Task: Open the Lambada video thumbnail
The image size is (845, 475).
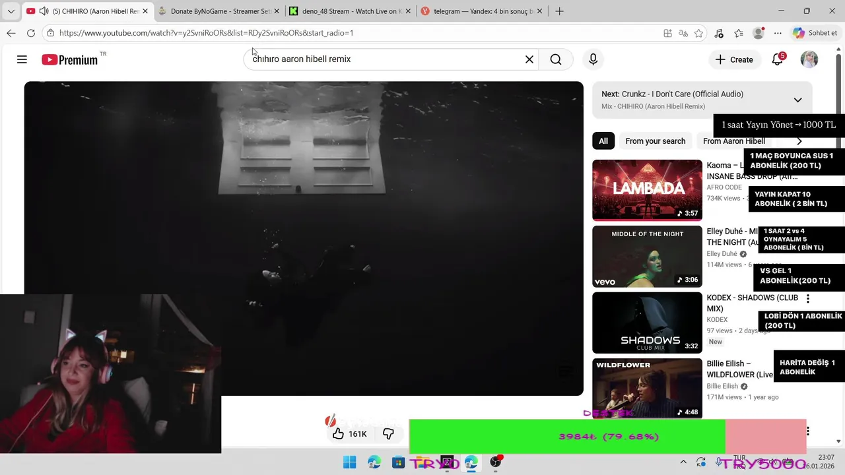Action: (647, 190)
